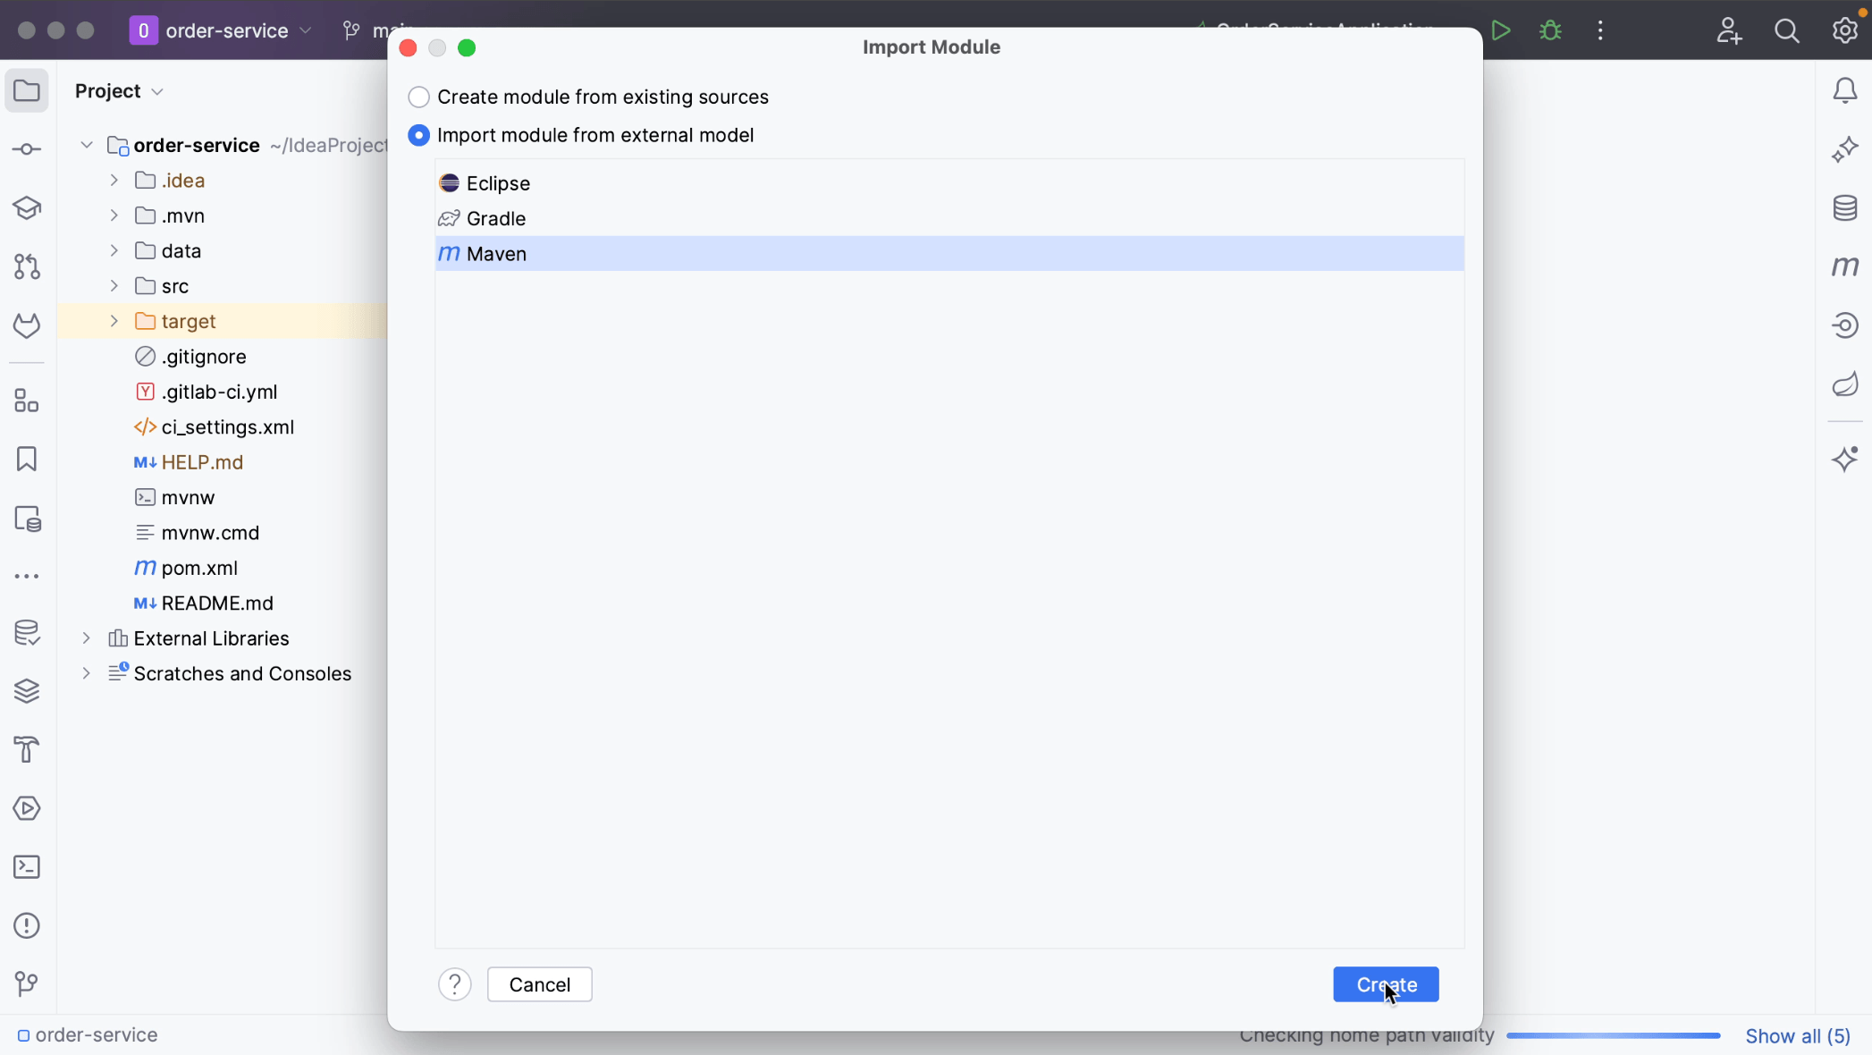
Task: Expand the src folder
Action: 114,285
